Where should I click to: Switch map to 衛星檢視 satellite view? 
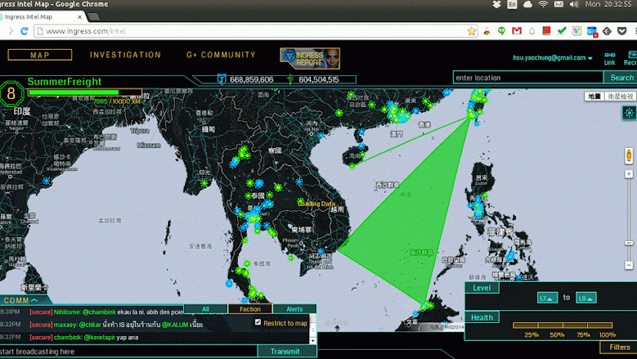click(620, 96)
